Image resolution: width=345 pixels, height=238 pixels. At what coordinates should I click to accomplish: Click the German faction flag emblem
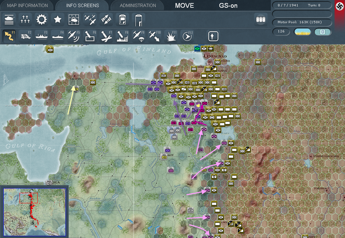pyautogui.click(x=340, y=6)
